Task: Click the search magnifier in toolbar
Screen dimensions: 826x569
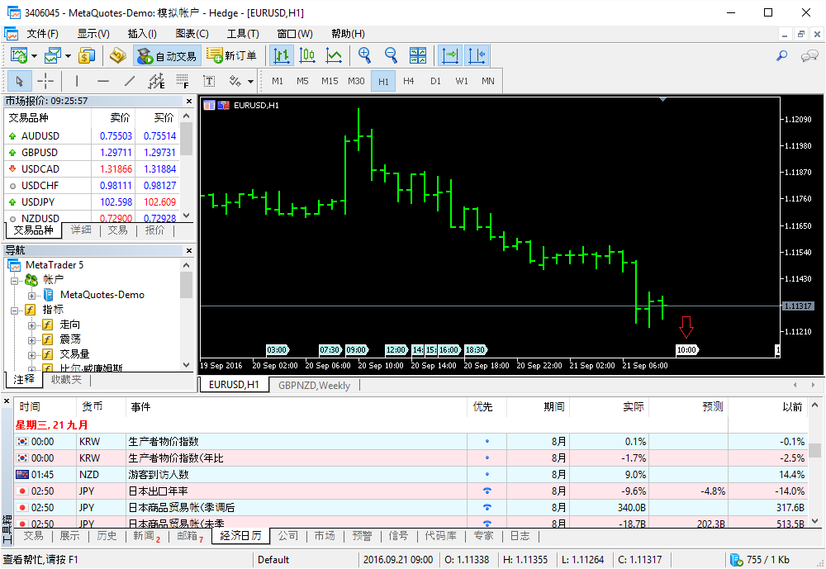Action: tap(782, 55)
